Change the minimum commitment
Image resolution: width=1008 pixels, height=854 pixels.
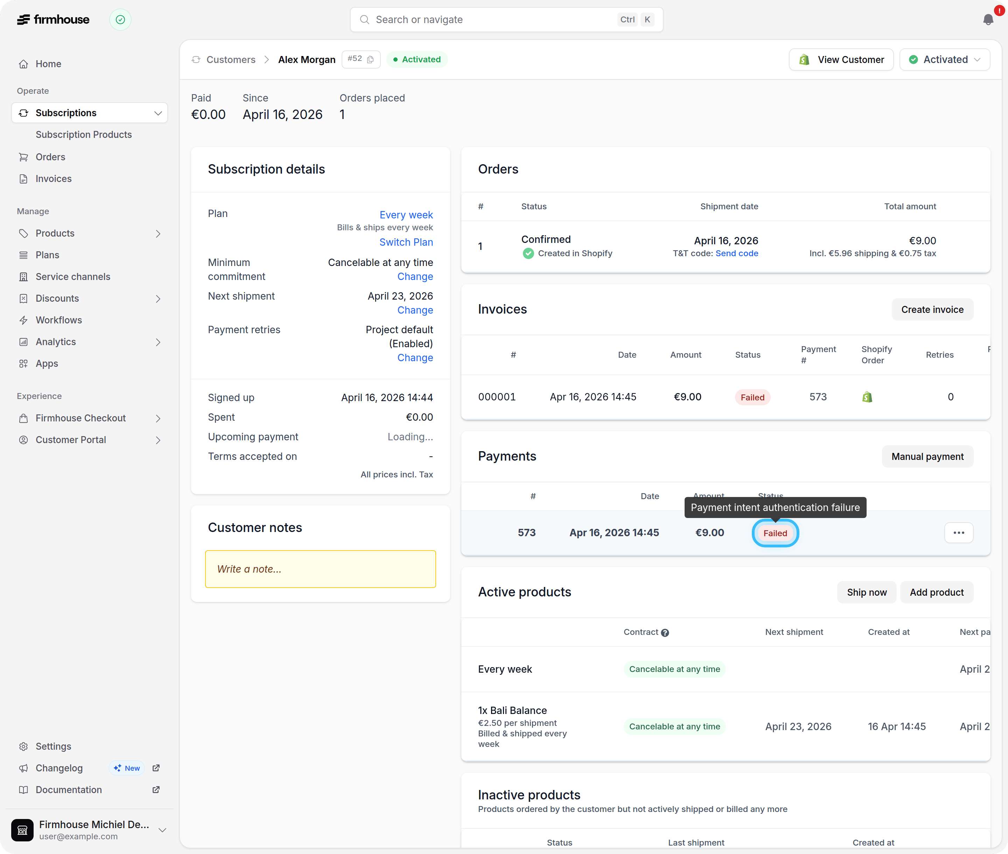click(x=415, y=276)
